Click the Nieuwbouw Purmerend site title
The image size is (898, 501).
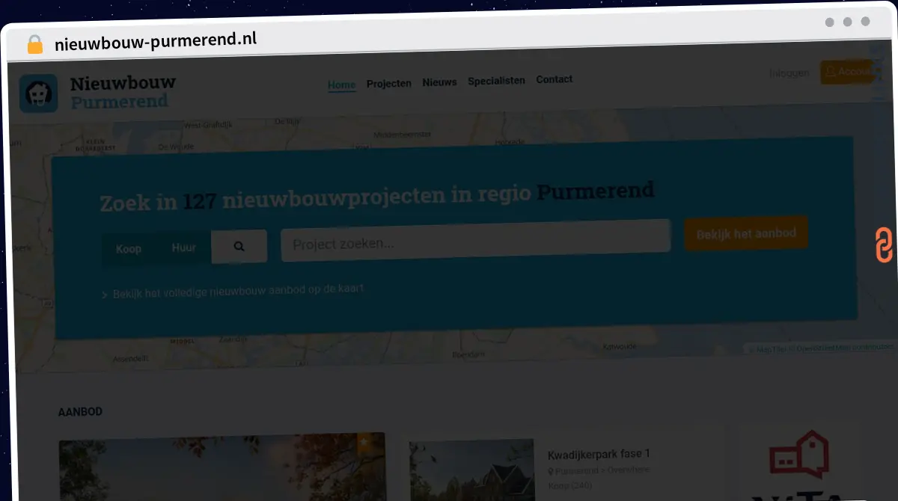coord(123,92)
